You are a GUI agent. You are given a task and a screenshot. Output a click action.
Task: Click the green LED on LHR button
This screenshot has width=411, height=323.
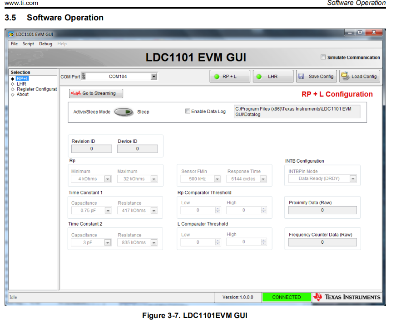[x=259, y=77]
